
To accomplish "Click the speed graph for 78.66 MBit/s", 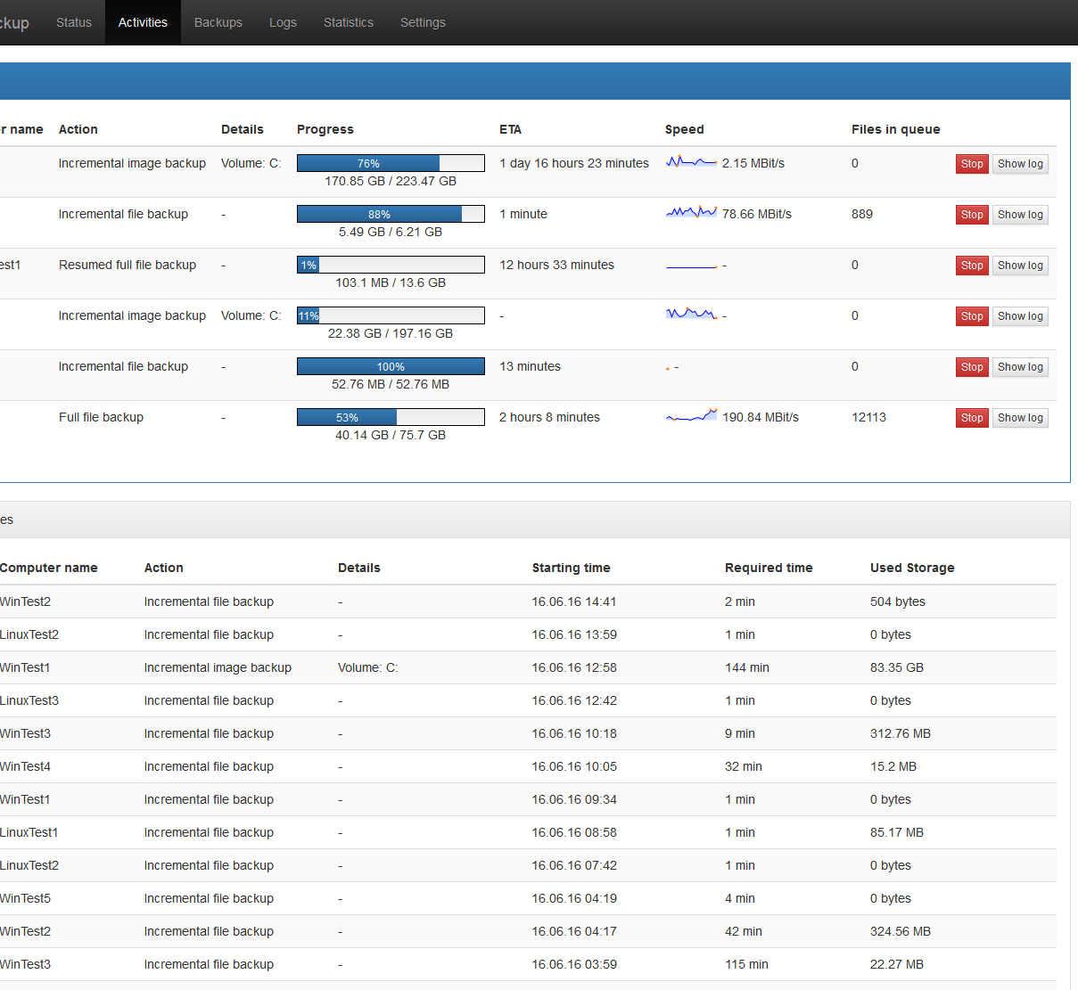I will (x=691, y=213).
